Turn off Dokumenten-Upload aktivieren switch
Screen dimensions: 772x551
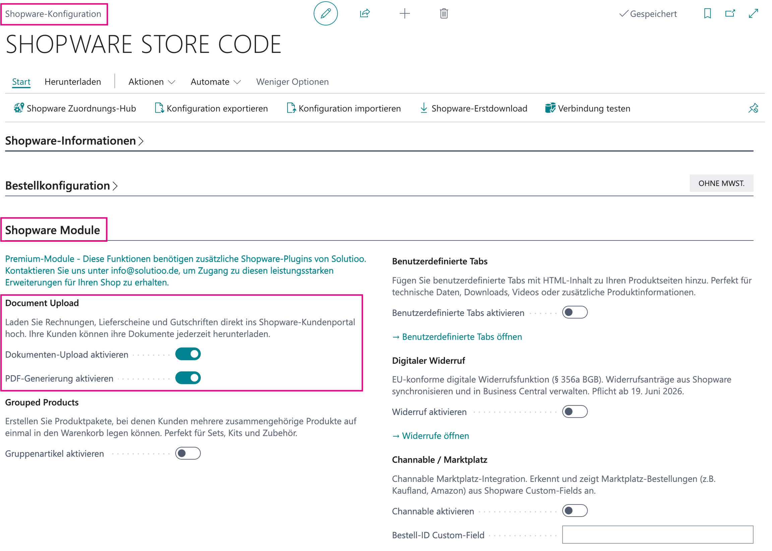(x=188, y=354)
